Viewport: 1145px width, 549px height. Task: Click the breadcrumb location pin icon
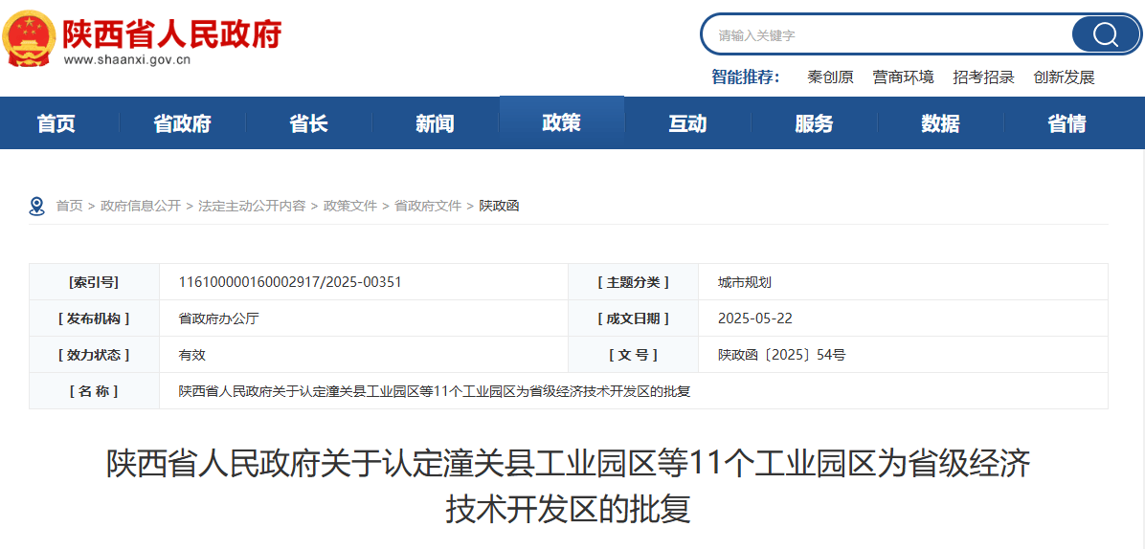click(36, 207)
